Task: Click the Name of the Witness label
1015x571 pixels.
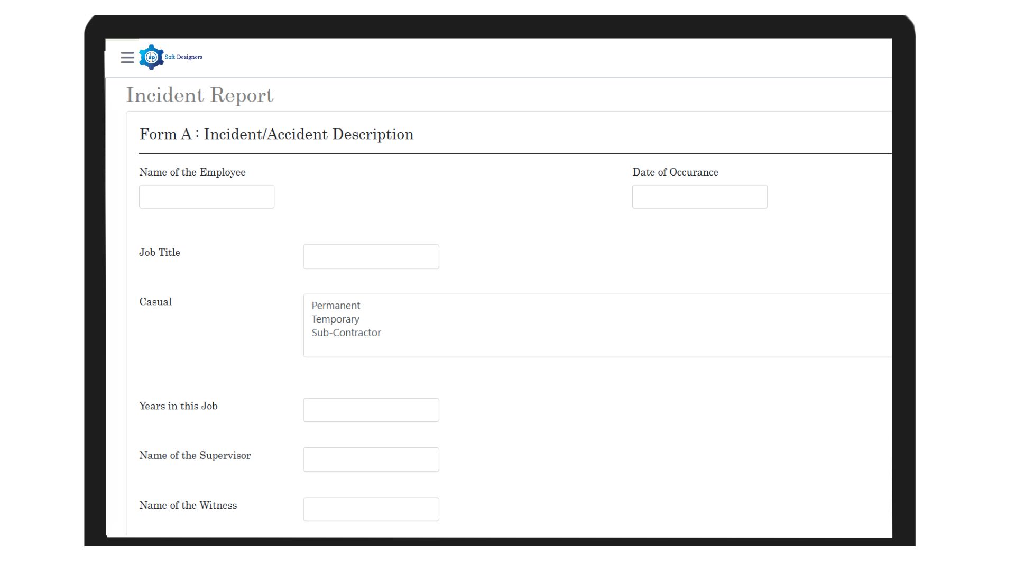Action: pos(188,505)
